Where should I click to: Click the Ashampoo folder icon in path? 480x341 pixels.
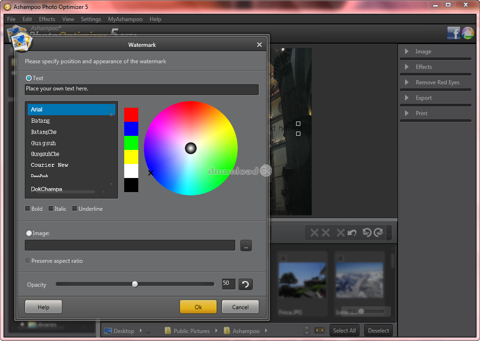pos(227,331)
